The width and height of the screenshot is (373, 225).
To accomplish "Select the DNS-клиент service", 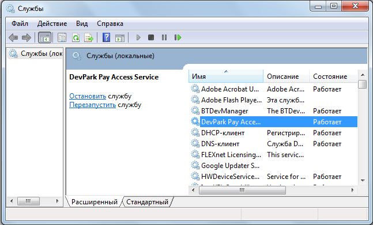I will click(220, 144).
